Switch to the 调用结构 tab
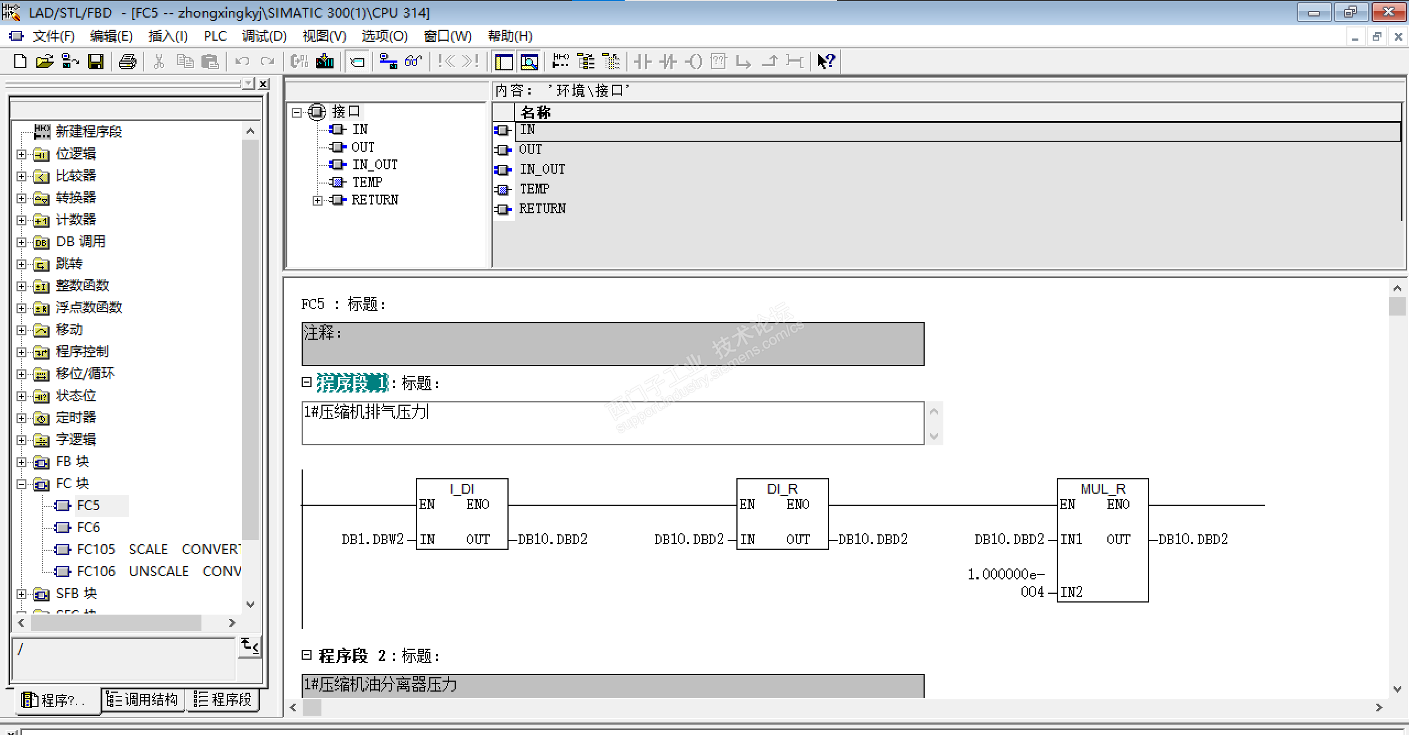Screen dimensions: 1409x735 pyautogui.click(x=143, y=699)
